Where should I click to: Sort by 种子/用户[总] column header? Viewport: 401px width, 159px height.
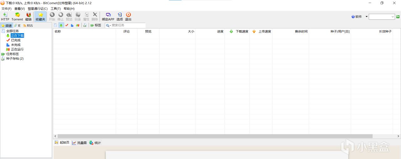[330, 32]
